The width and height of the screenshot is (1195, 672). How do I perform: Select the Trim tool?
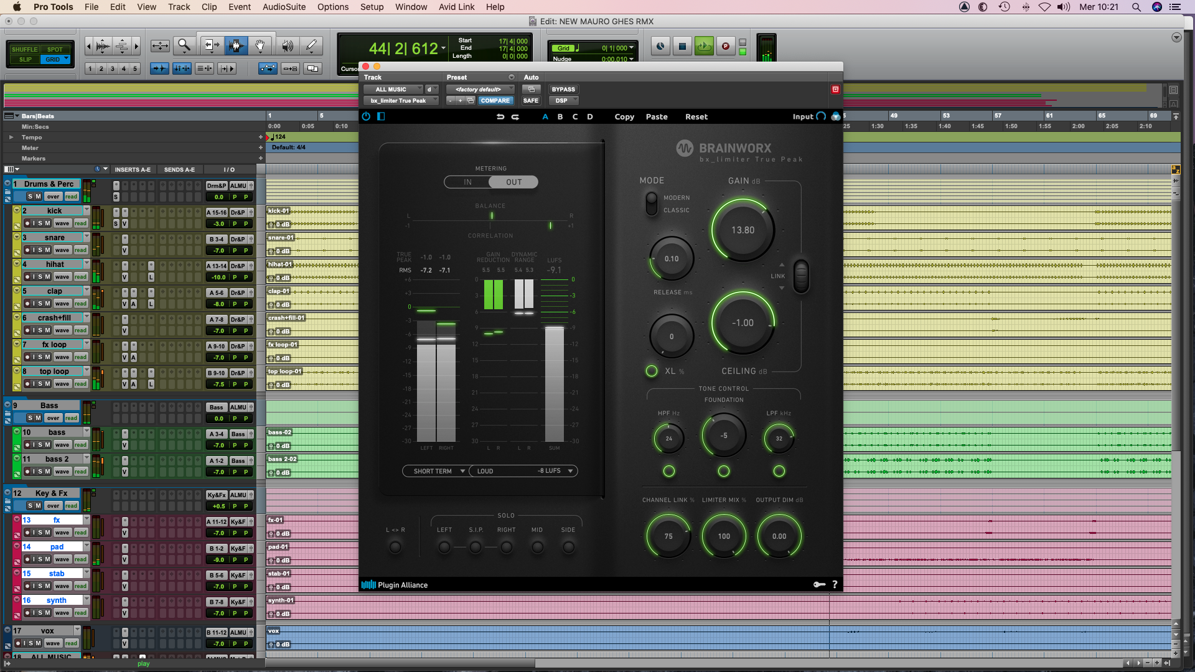coord(211,45)
